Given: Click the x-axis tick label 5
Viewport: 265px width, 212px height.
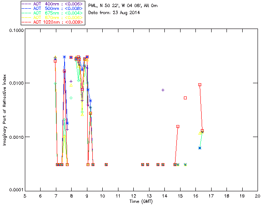Looking at the screenshot, I should click(25, 196).
